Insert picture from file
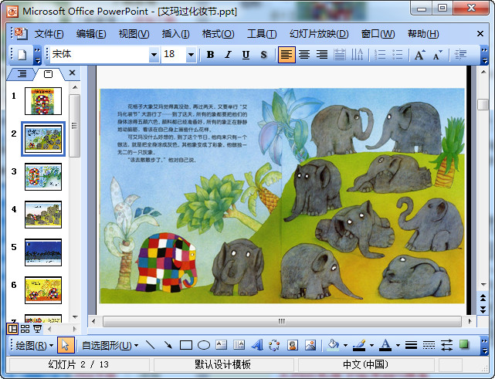The image size is (495, 379). [x=310, y=345]
